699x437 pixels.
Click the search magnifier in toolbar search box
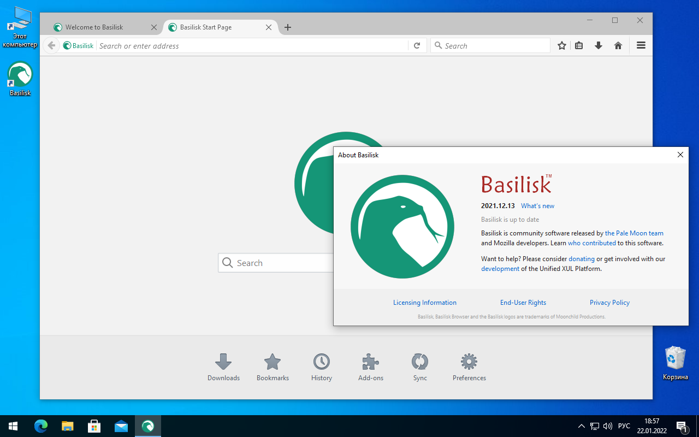(x=437, y=46)
